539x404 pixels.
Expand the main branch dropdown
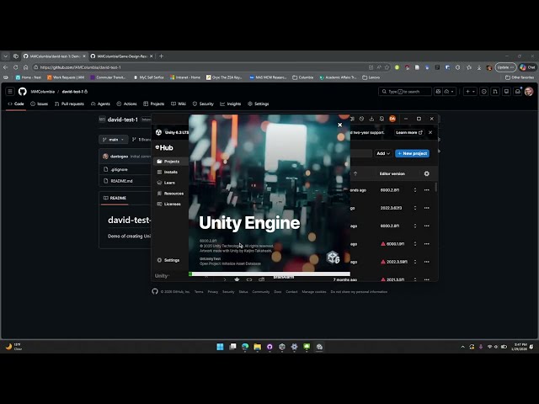[114, 140]
